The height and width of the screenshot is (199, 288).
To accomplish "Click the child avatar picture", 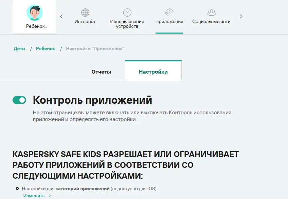I will coord(35,13).
